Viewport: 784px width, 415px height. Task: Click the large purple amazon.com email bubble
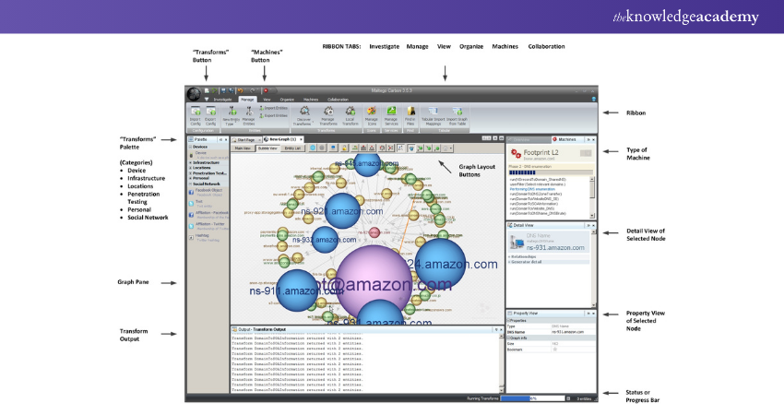(x=374, y=282)
